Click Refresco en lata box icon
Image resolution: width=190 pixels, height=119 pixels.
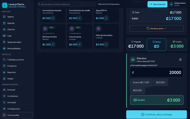45,29
